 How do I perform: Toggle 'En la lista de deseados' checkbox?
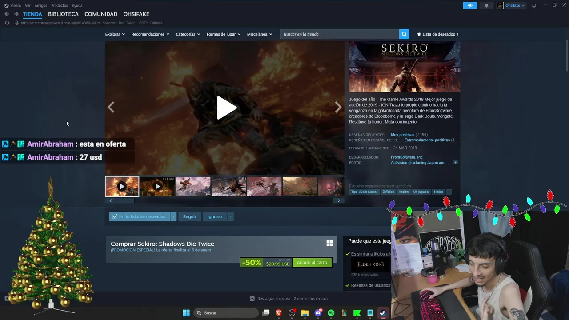coord(115,216)
